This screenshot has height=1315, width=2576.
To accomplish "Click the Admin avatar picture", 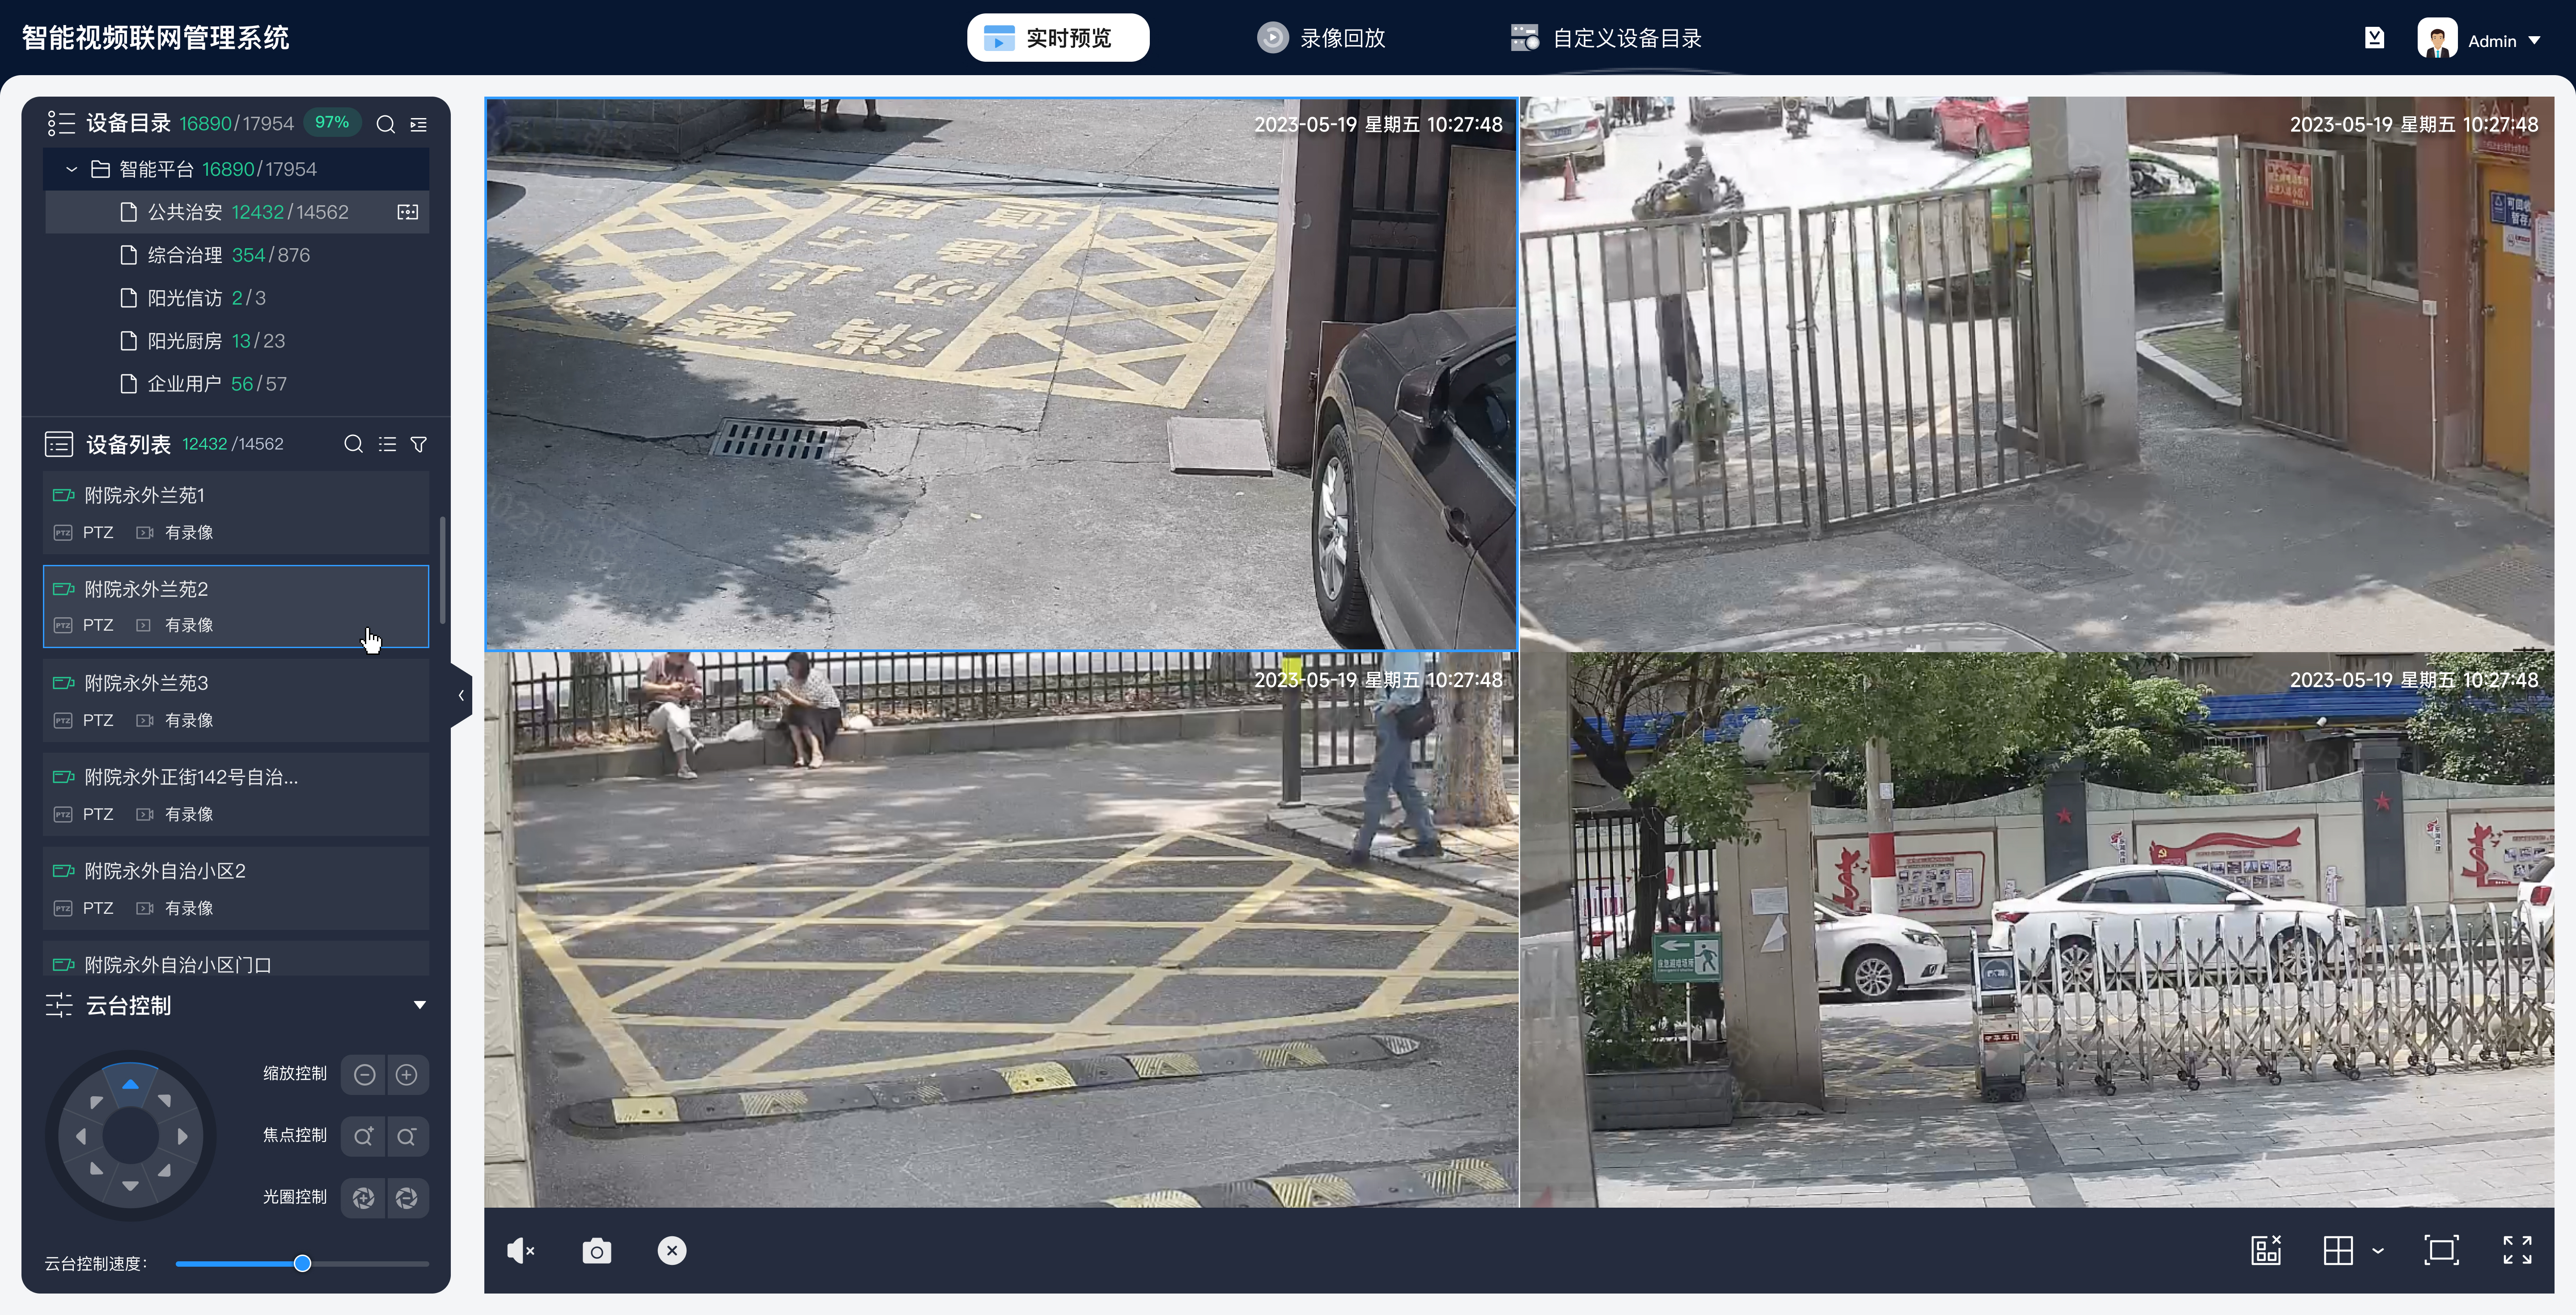I will (x=2437, y=39).
